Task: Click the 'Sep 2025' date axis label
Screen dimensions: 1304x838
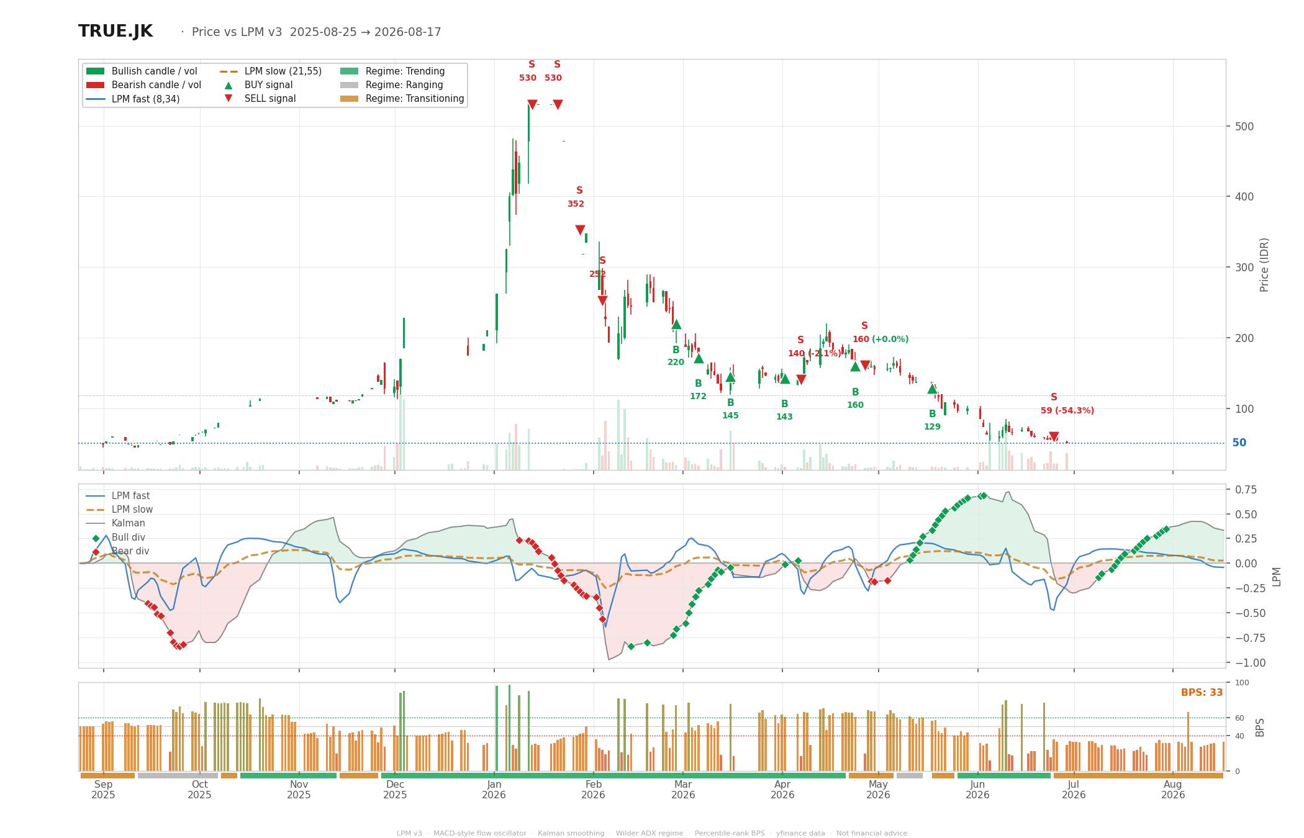Action: pos(103,790)
